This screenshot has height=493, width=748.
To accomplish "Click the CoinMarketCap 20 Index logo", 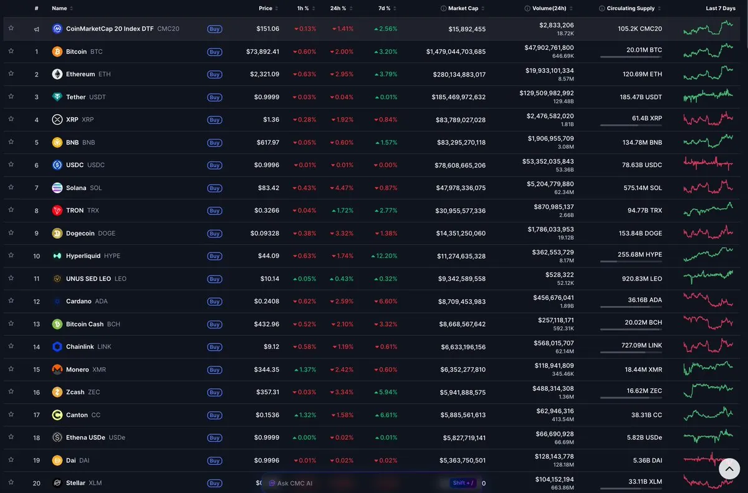I will click(x=57, y=29).
